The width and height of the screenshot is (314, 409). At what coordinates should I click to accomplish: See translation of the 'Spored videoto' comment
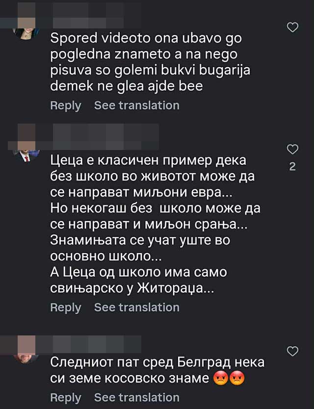pyautogui.click(x=136, y=105)
